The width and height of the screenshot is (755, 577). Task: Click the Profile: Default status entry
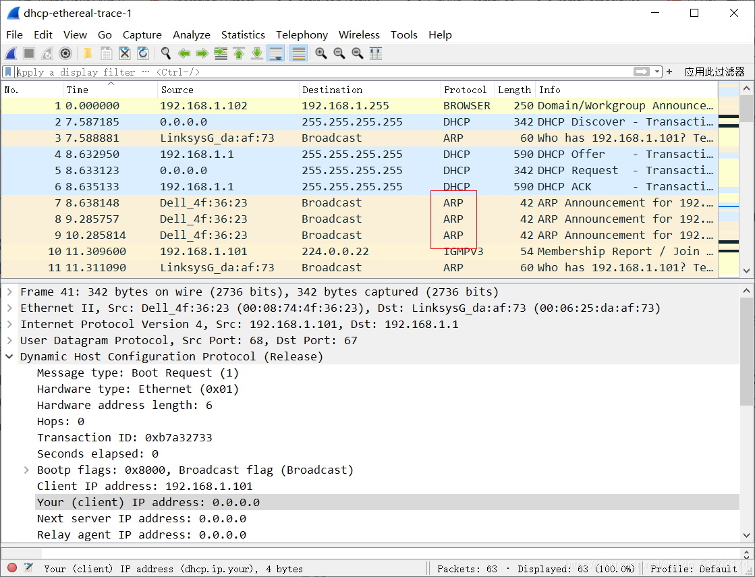click(x=694, y=569)
